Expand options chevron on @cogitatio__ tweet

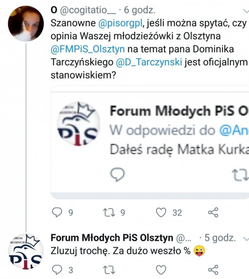point(246,11)
